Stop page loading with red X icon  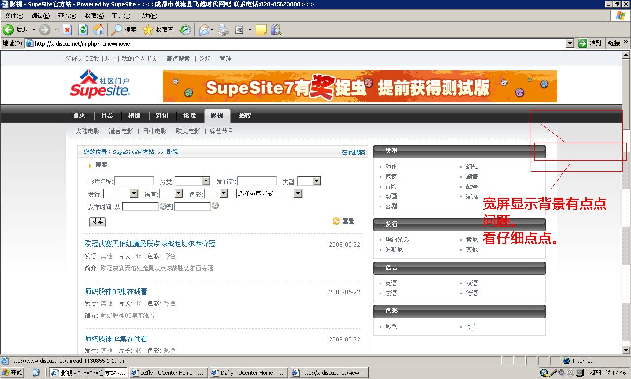point(68,30)
